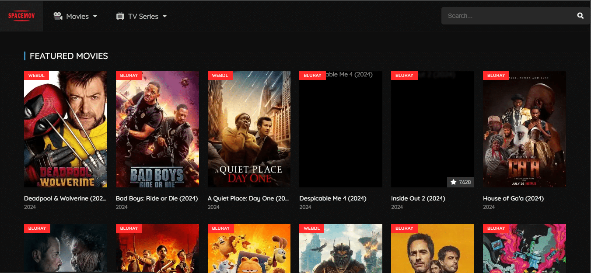Open the A Quiet Place: Day One link
The height and width of the screenshot is (273, 591).
[x=248, y=198]
